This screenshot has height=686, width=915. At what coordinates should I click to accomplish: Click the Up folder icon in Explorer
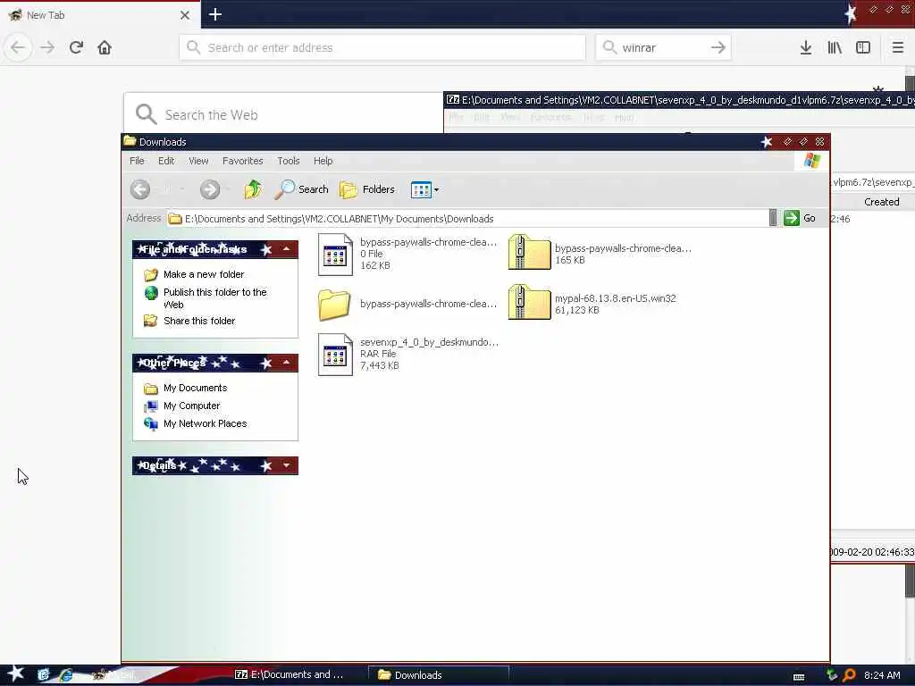(x=253, y=189)
